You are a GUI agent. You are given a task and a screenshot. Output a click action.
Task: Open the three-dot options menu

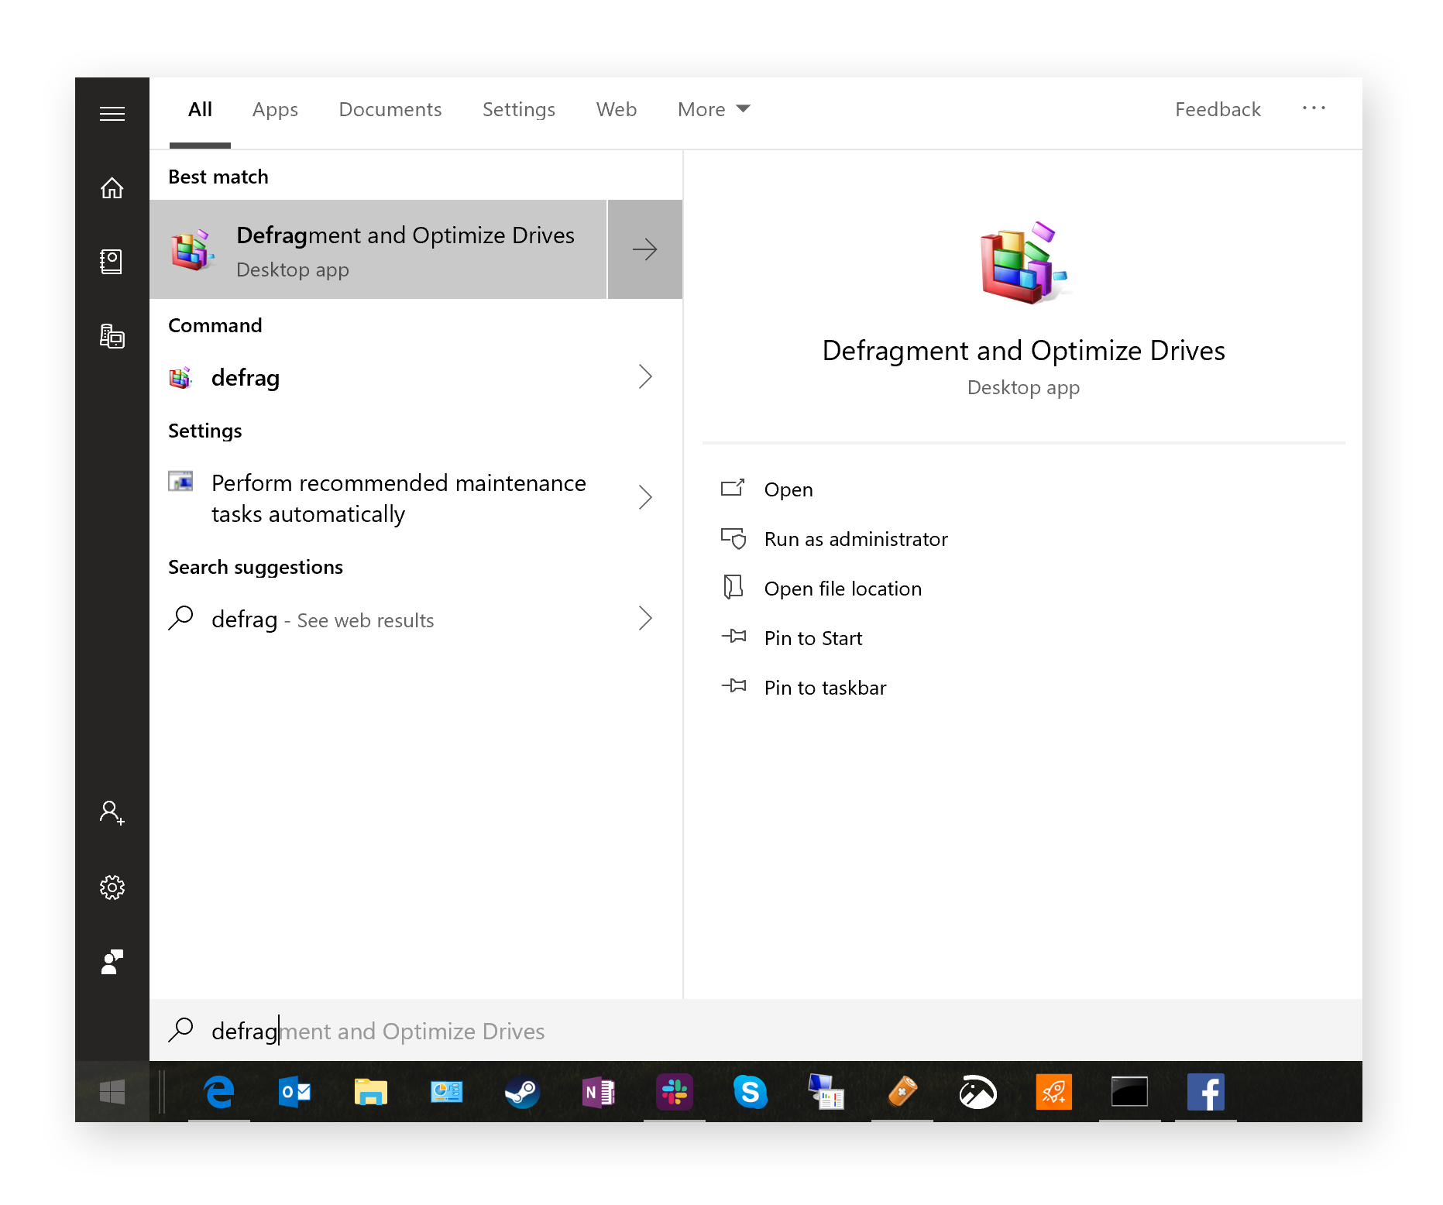pyautogui.click(x=1314, y=108)
